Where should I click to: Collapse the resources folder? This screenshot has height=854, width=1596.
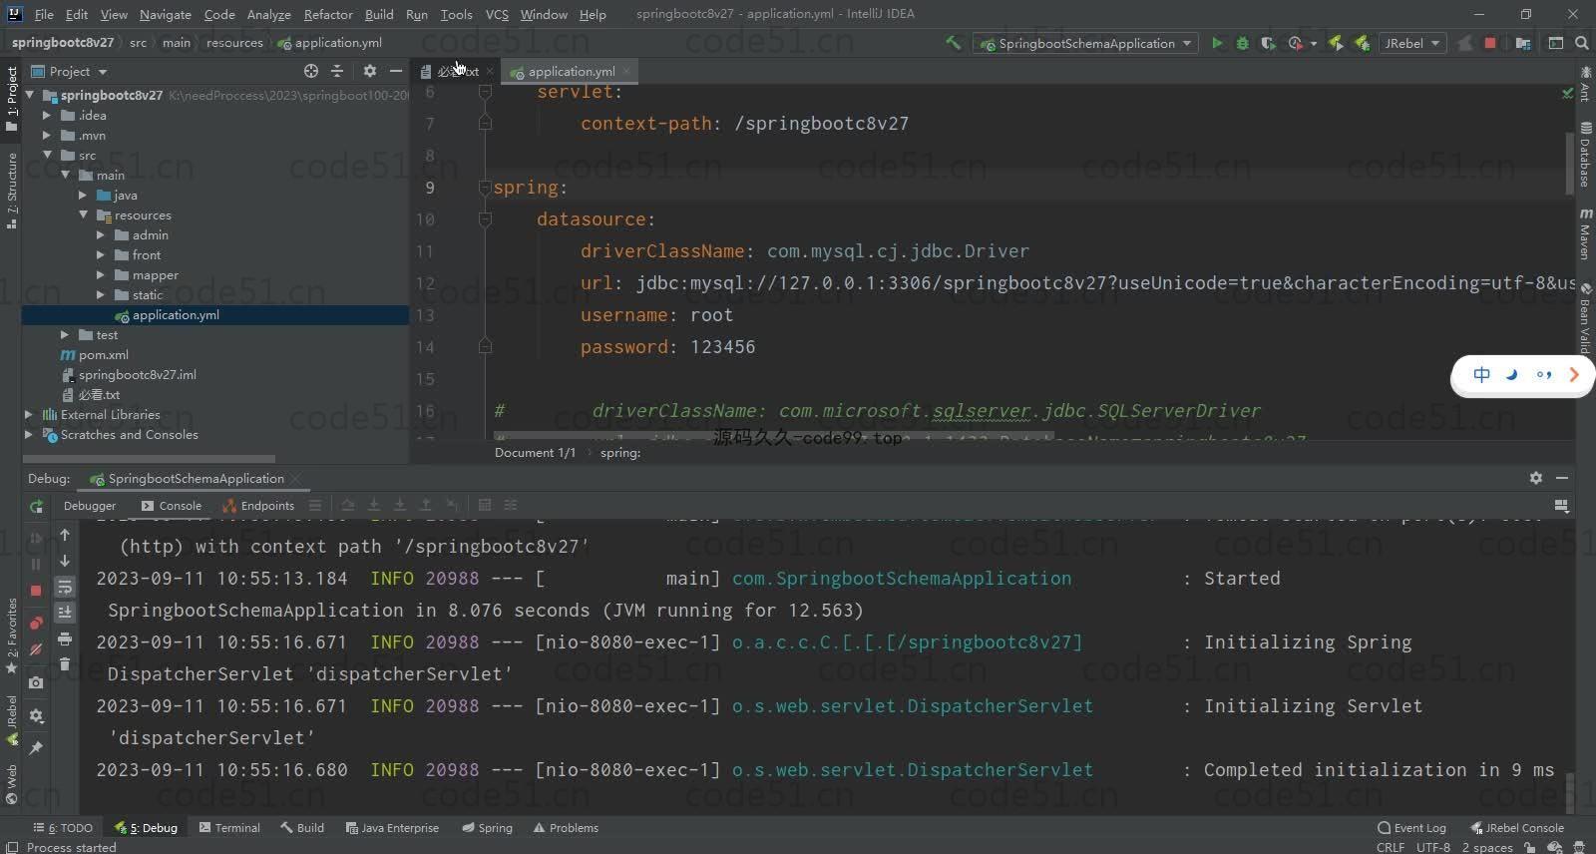tap(83, 215)
